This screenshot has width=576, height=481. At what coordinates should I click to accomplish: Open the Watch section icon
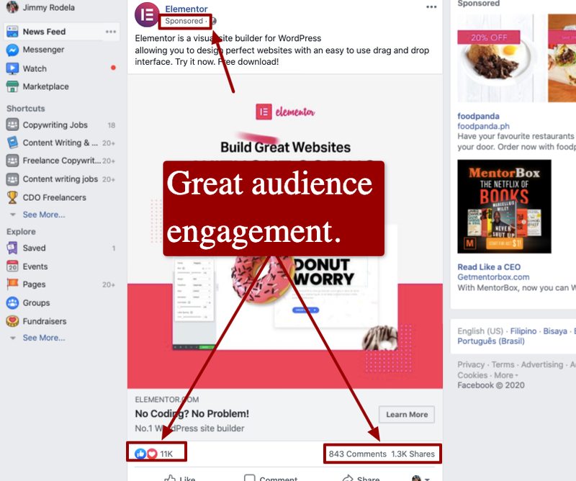tap(12, 68)
